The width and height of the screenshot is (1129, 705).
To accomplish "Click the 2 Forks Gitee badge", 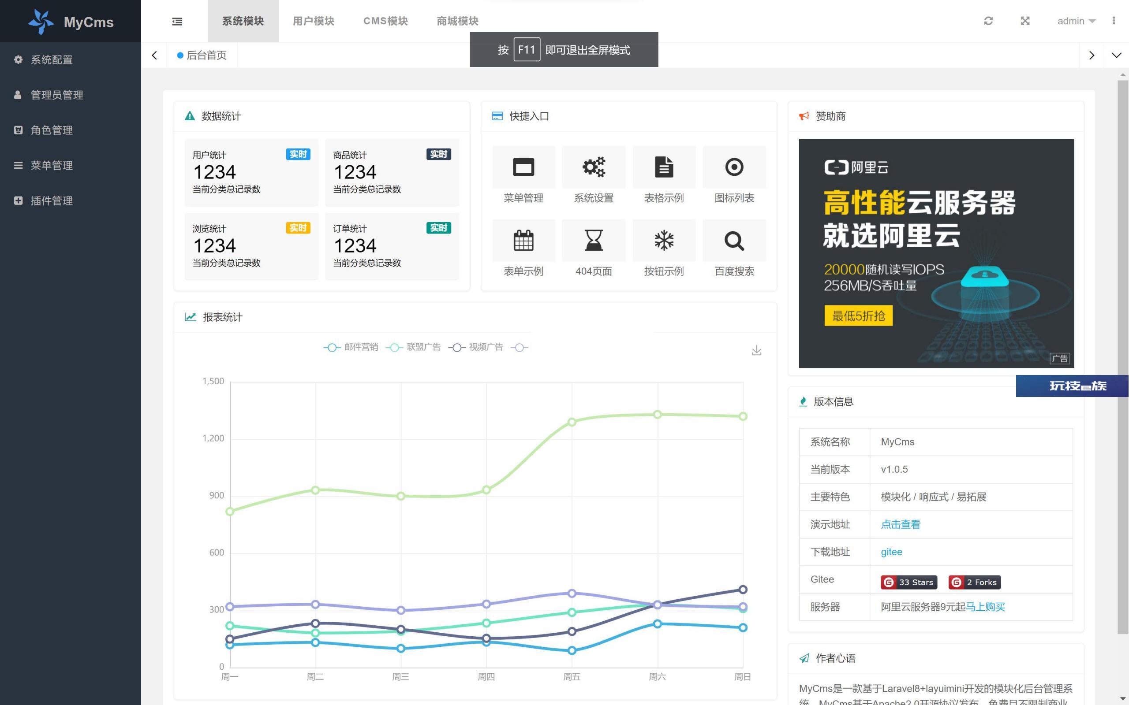I will coord(975,582).
